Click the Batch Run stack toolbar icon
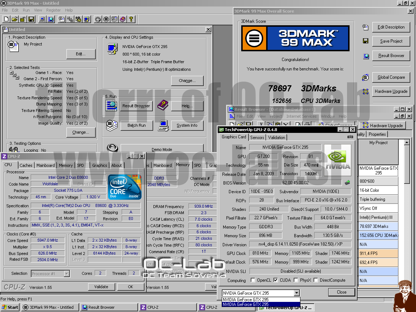Image resolution: width=416 pixels, height=312 pixels. point(114,19)
